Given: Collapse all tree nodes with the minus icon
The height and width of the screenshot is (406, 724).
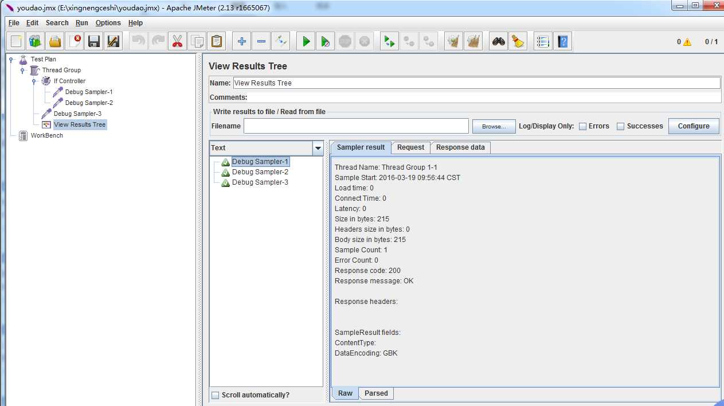Looking at the screenshot, I should (261, 41).
